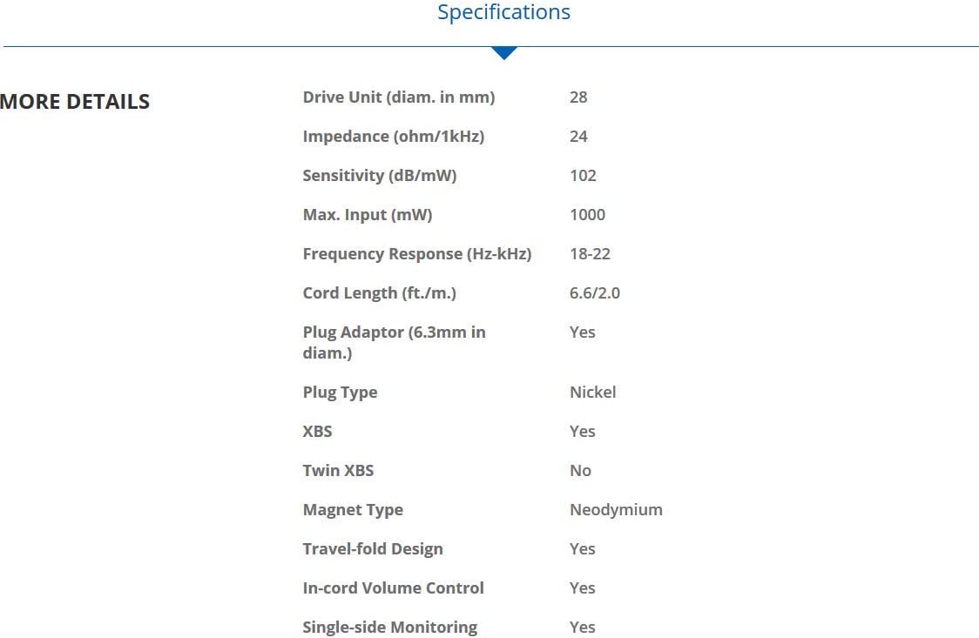Click the Magnet Type value Neodymium
The image size is (979, 638).
point(616,510)
